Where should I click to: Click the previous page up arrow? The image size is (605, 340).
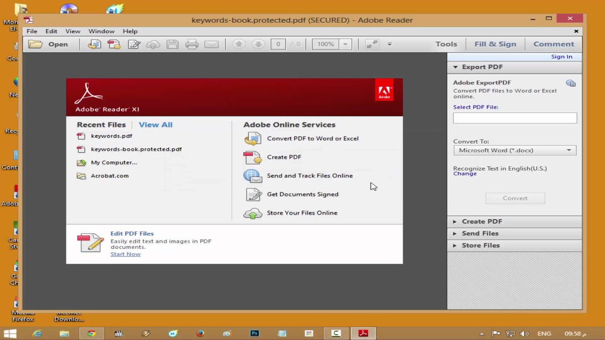point(239,44)
